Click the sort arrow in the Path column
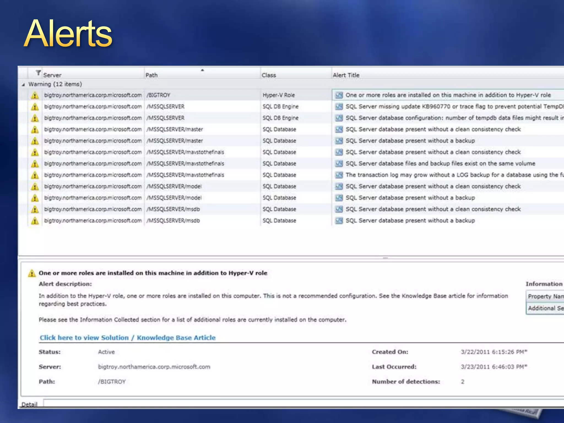Image resolution: width=564 pixels, height=423 pixels. pyautogui.click(x=202, y=70)
